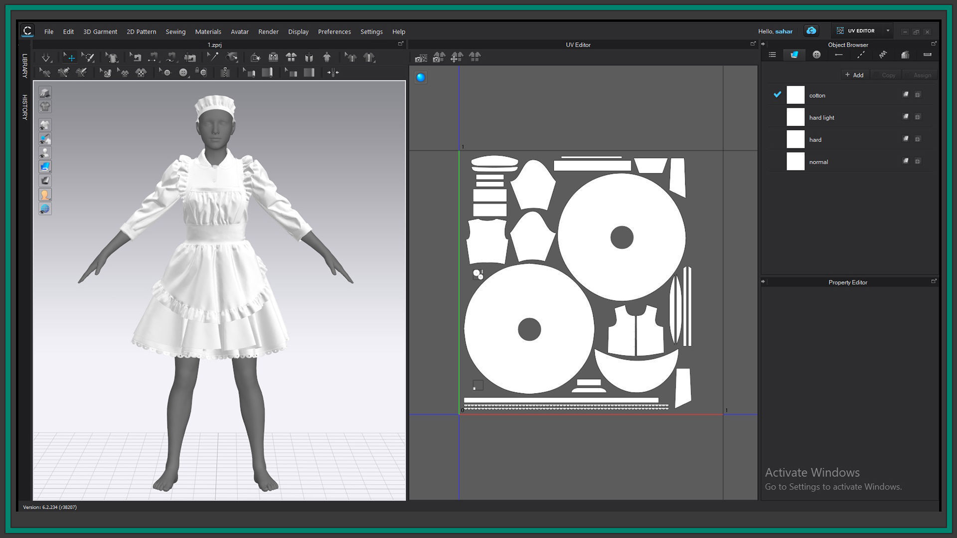Click the High Quality Render box icon in viewport
This screenshot has height=538, width=957.
(x=45, y=93)
